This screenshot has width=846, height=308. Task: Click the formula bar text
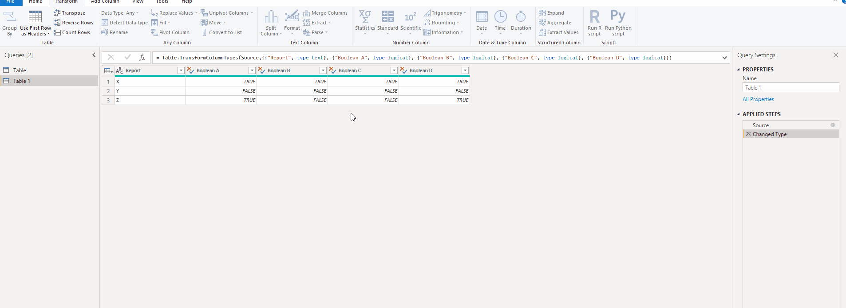pos(416,58)
